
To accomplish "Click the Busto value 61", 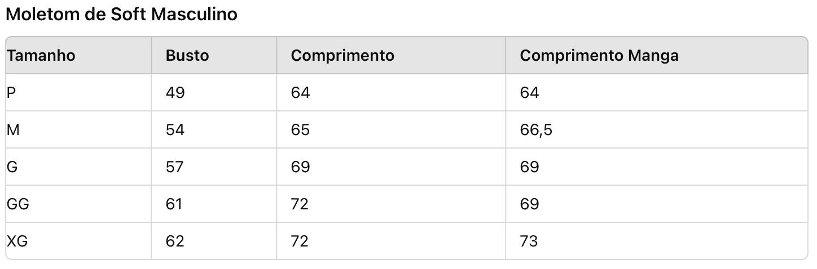I will pos(174,204).
